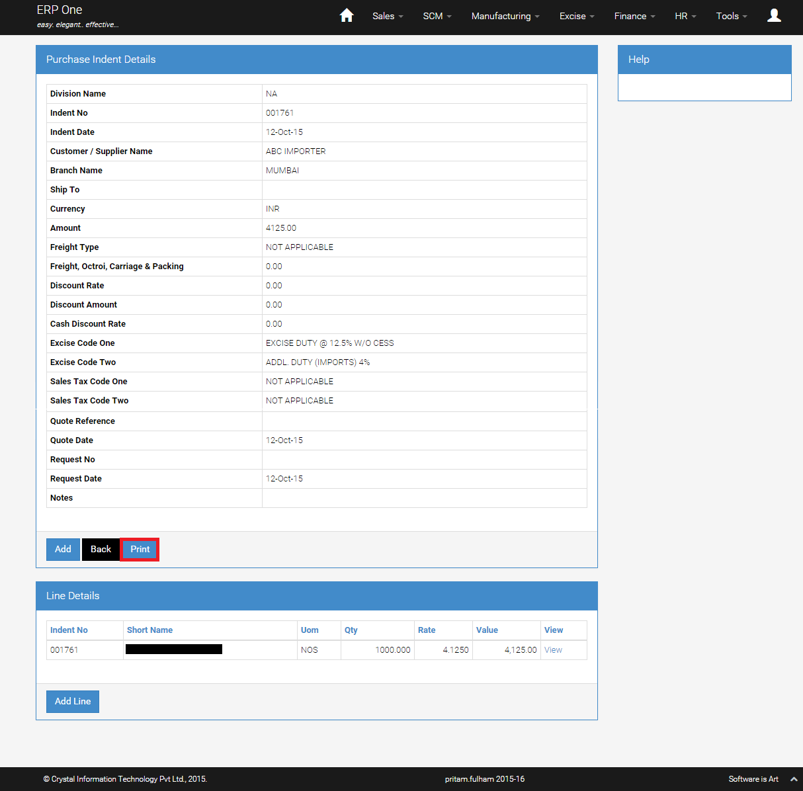Click the ERP One logo title
This screenshot has height=791, width=803.
(60, 10)
